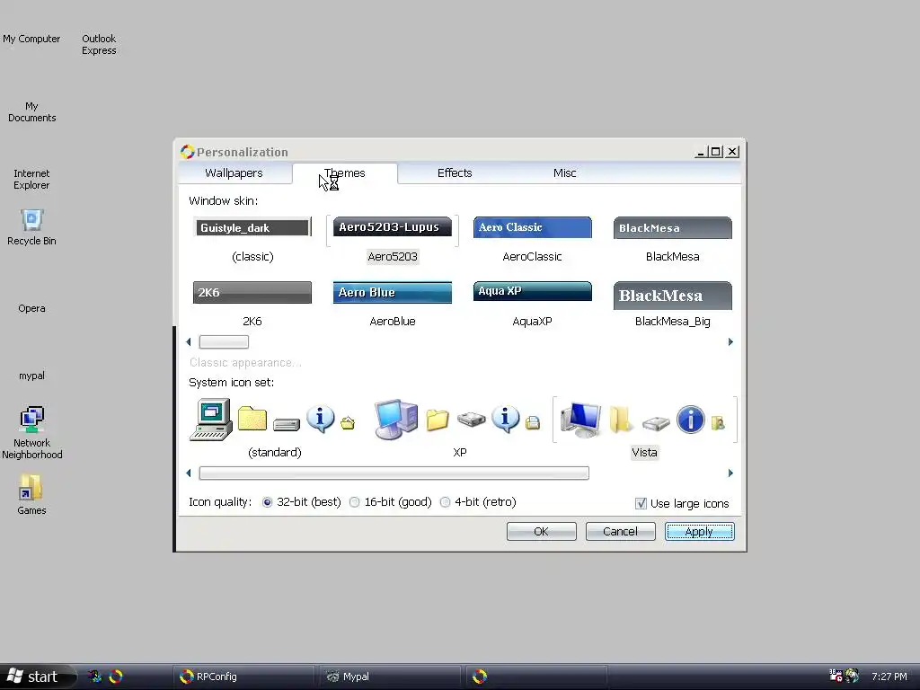Select the My Computer desktop shortcut
This screenshot has width=920, height=690.
pyautogui.click(x=31, y=39)
